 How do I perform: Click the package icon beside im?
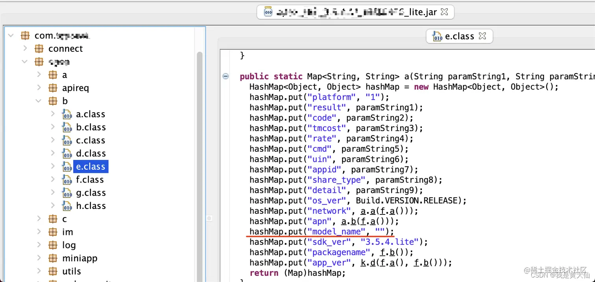point(53,232)
